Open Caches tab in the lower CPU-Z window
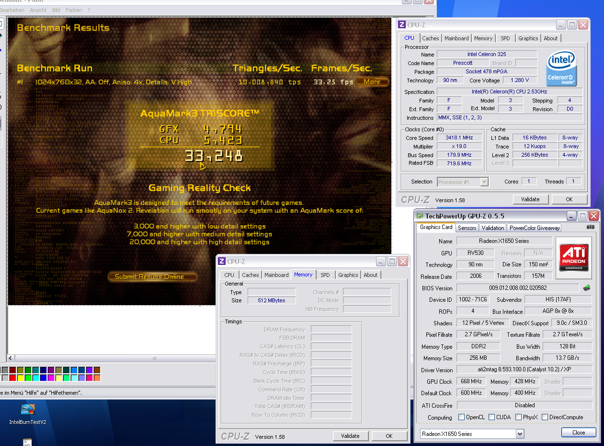The height and width of the screenshot is (446, 604). point(251,275)
